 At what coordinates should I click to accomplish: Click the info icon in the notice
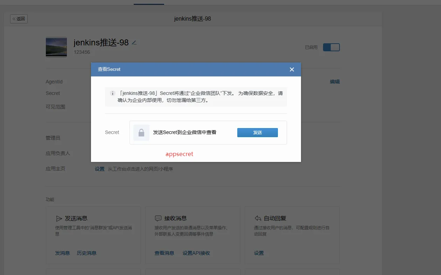[x=113, y=94]
